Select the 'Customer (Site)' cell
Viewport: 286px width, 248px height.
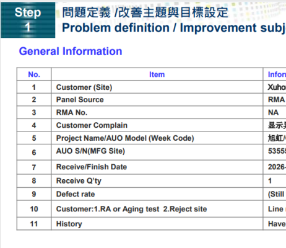(x=157, y=87)
